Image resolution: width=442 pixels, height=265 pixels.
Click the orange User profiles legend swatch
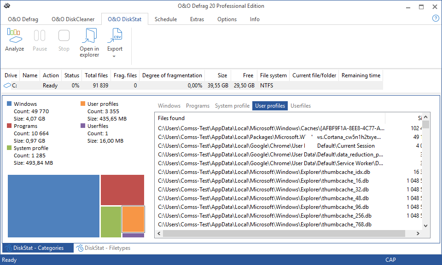click(83, 104)
